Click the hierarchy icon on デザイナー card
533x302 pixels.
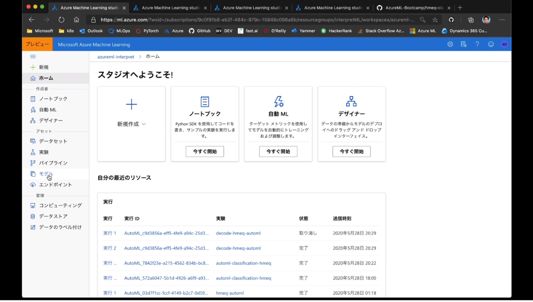352,101
